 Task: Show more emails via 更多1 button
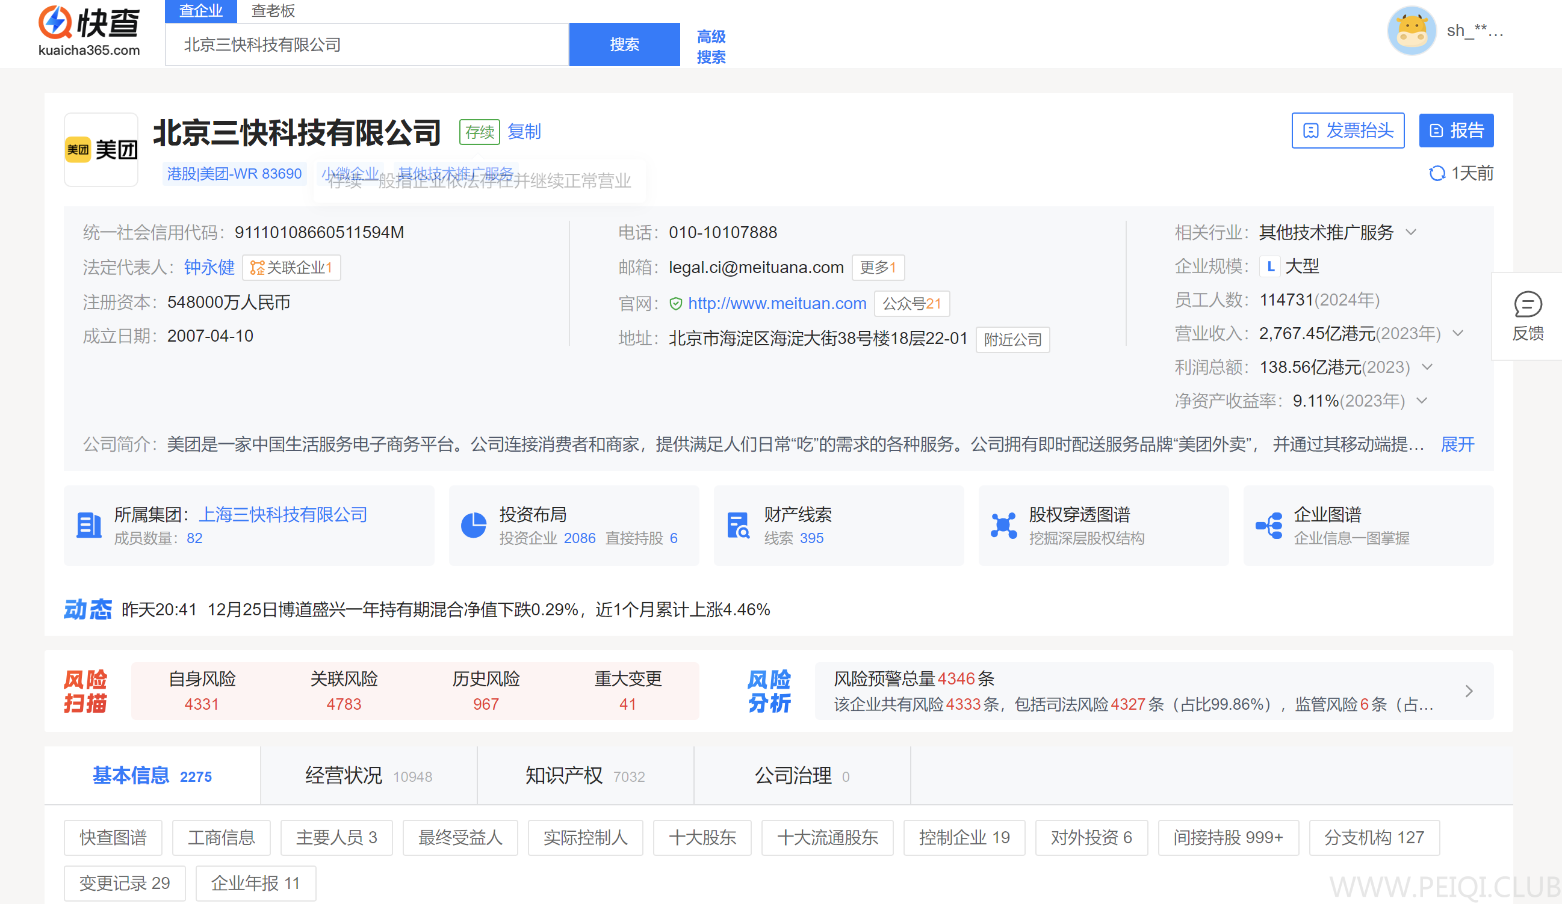point(878,268)
